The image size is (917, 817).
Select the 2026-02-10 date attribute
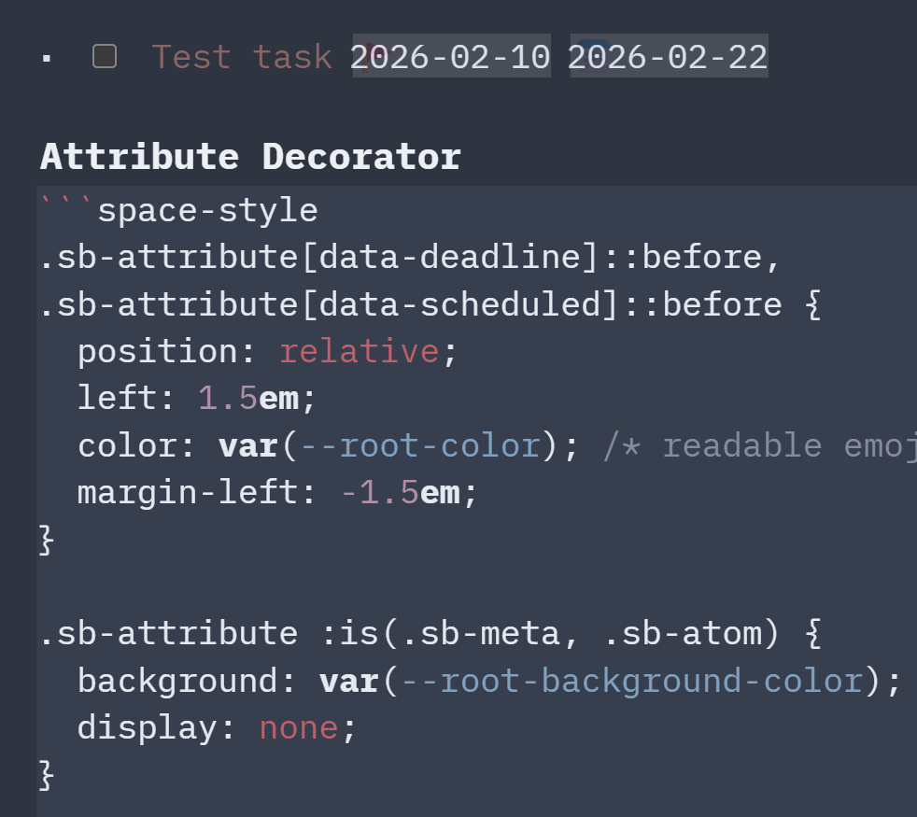tap(451, 57)
